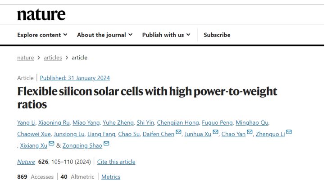Click the italic Nature journal link
The image size is (327, 185).
(x=26, y=162)
